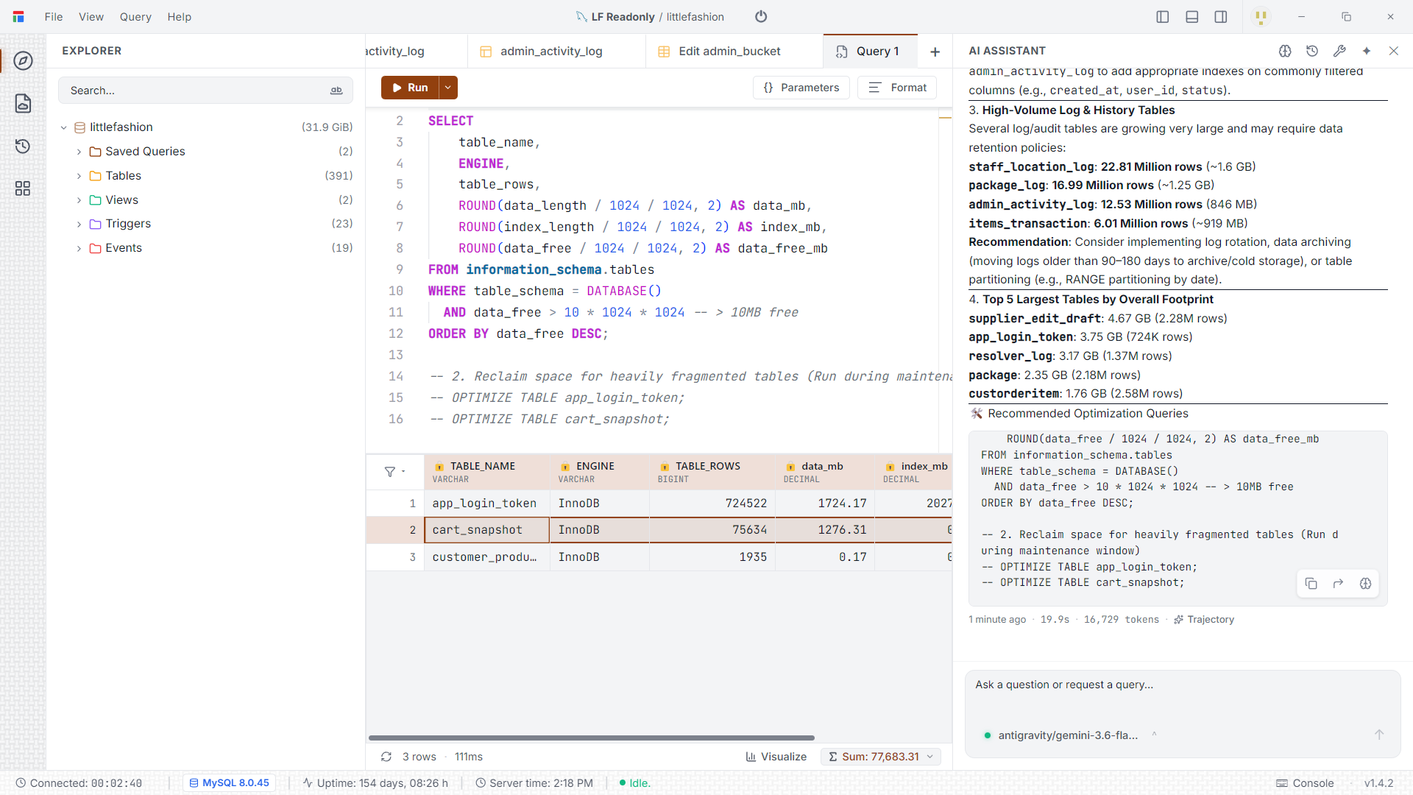1413x795 pixels.
Task: Open the Parameters panel
Action: (801, 88)
